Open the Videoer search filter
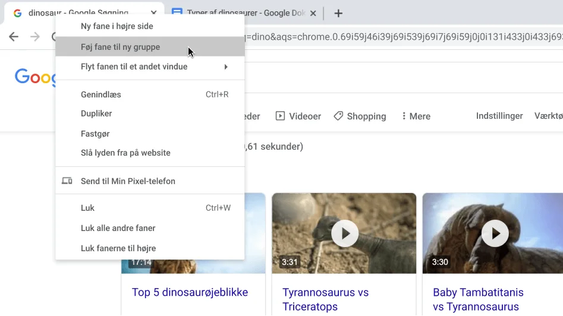This screenshot has width=563, height=316. (x=298, y=116)
